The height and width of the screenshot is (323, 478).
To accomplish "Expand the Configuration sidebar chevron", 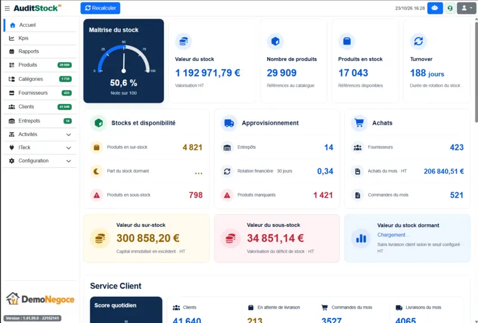I will coord(69,161).
